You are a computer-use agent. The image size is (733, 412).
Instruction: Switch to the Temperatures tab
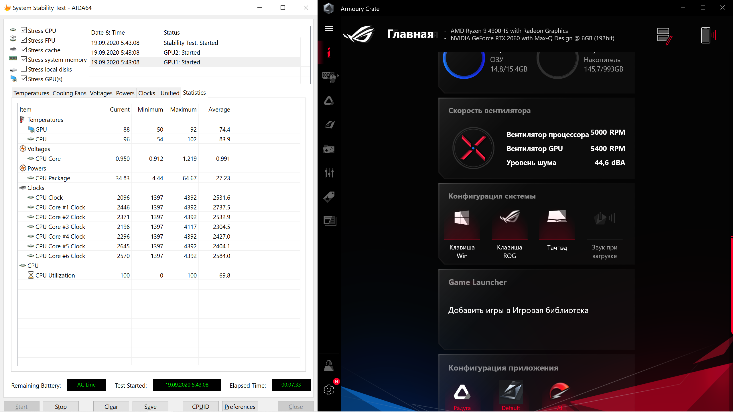[x=31, y=93]
